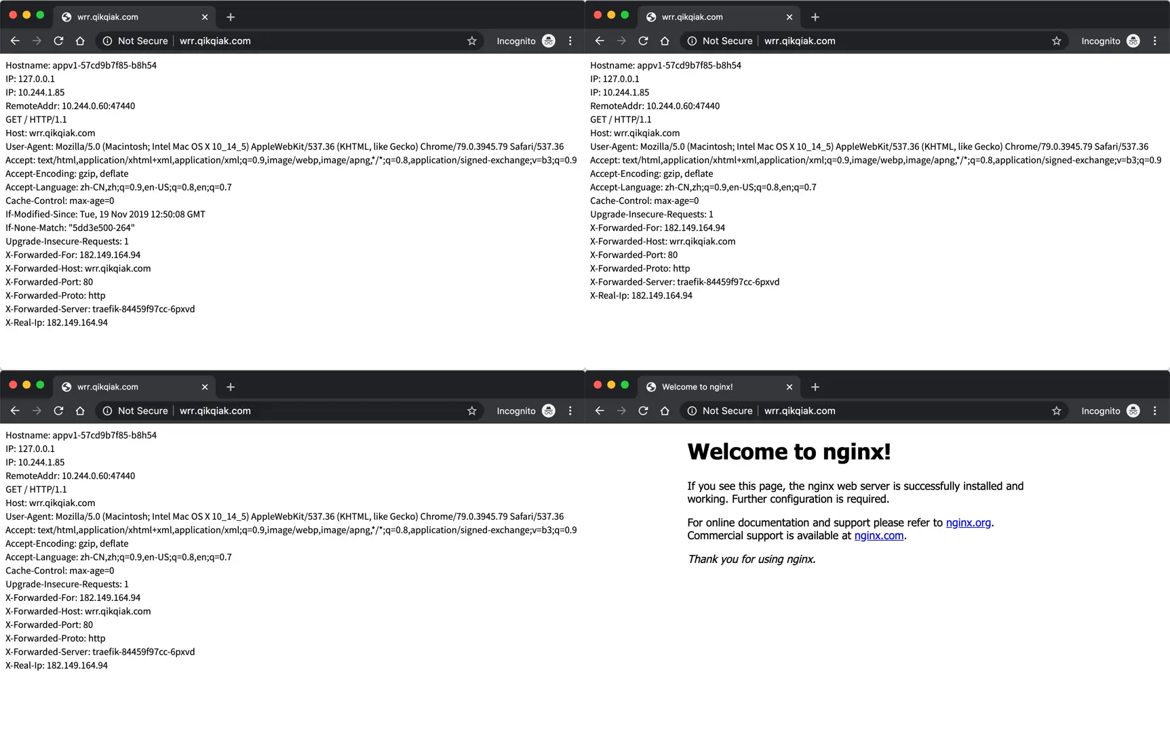The width and height of the screenshot is (1170, 731).
Task: Open three-dot Chrome menu in nginx window
Action: click(1154, 411)
